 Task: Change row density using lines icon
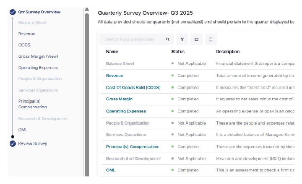211,39
